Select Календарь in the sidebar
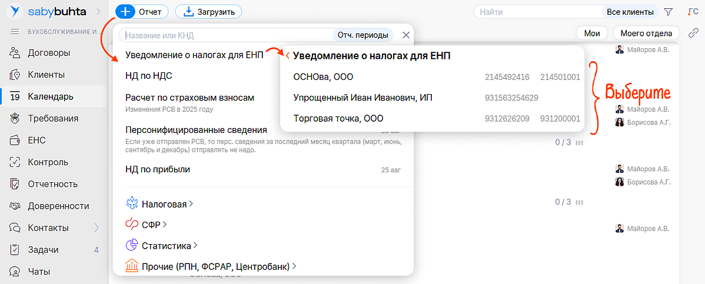Image resolution: width=705 pixels, height=284 pixels. click(50, 96)
